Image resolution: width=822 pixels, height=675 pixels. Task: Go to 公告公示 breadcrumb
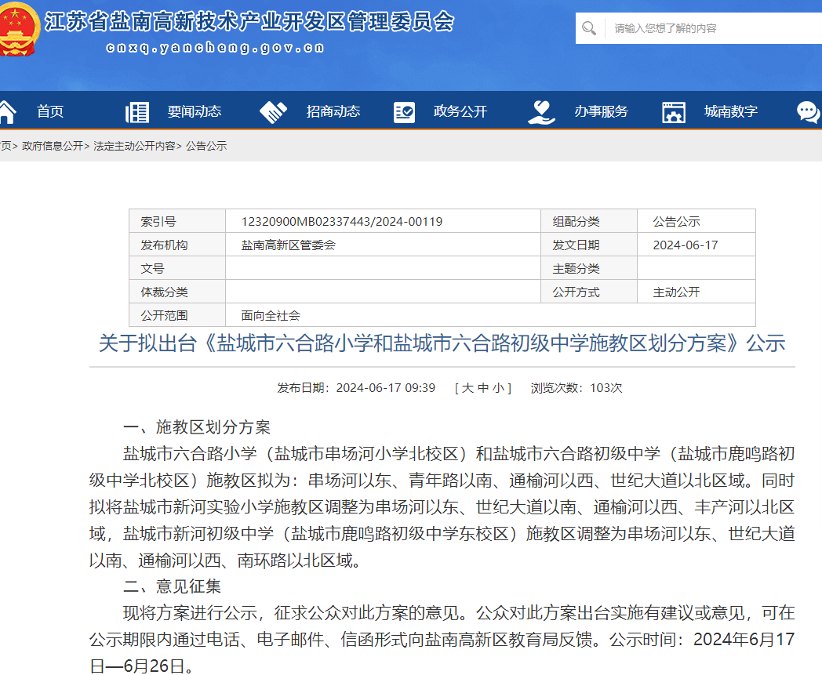pos(206,146)
